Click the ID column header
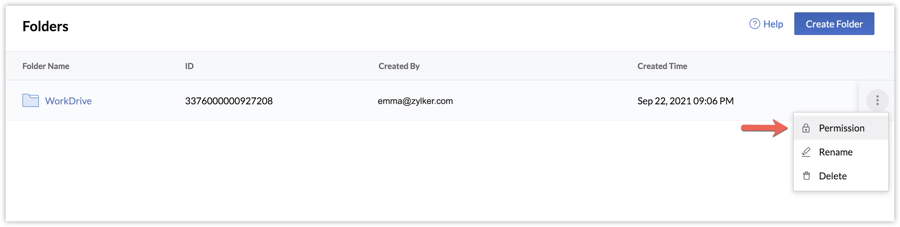The width and height of the screenshot is (900, 227). pos(189,66)
